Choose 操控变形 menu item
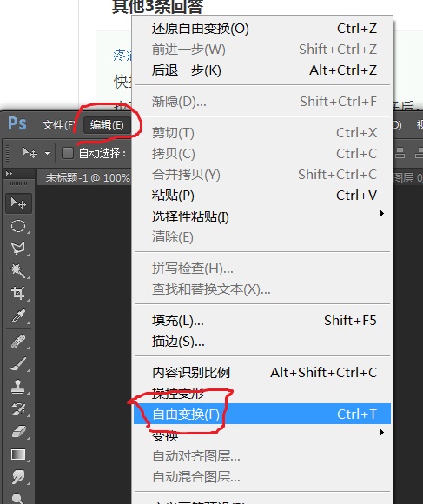 point(262,393)
